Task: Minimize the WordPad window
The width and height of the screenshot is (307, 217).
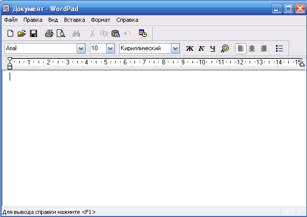Action: 277,9
